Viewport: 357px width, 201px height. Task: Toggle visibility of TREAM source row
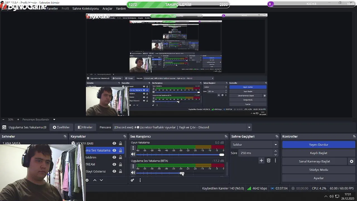[114, 164]
